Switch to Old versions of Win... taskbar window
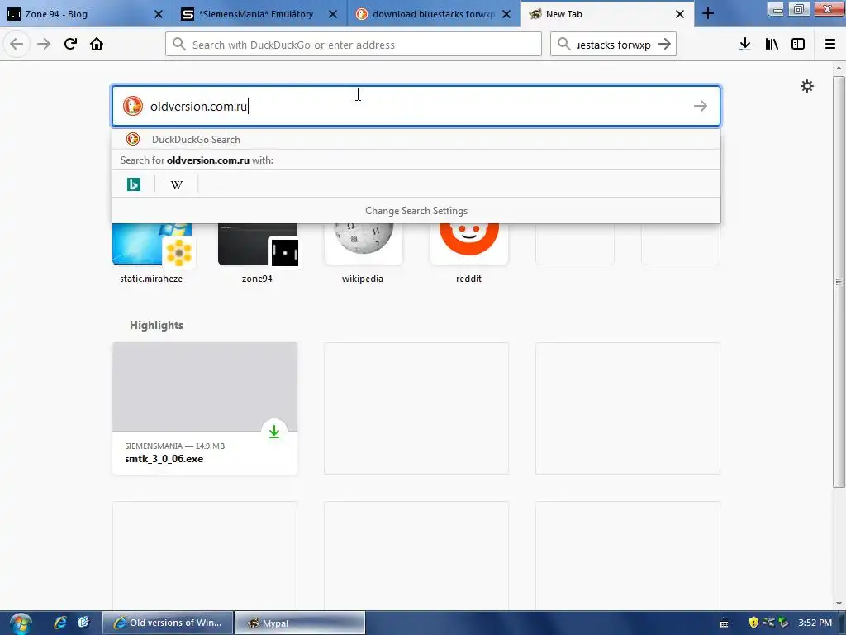 tap(168, 623)
